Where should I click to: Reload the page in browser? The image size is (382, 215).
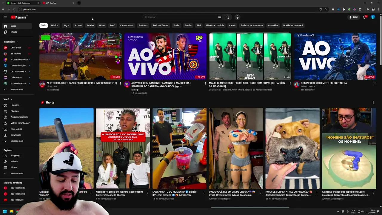click(x=14, y=9)
